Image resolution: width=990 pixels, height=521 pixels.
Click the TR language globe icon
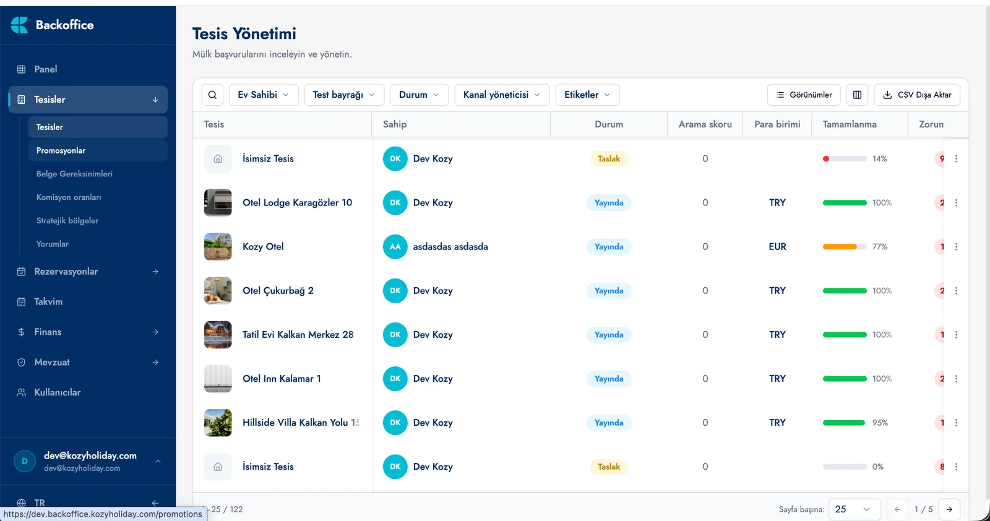click(x=22, y=503)
